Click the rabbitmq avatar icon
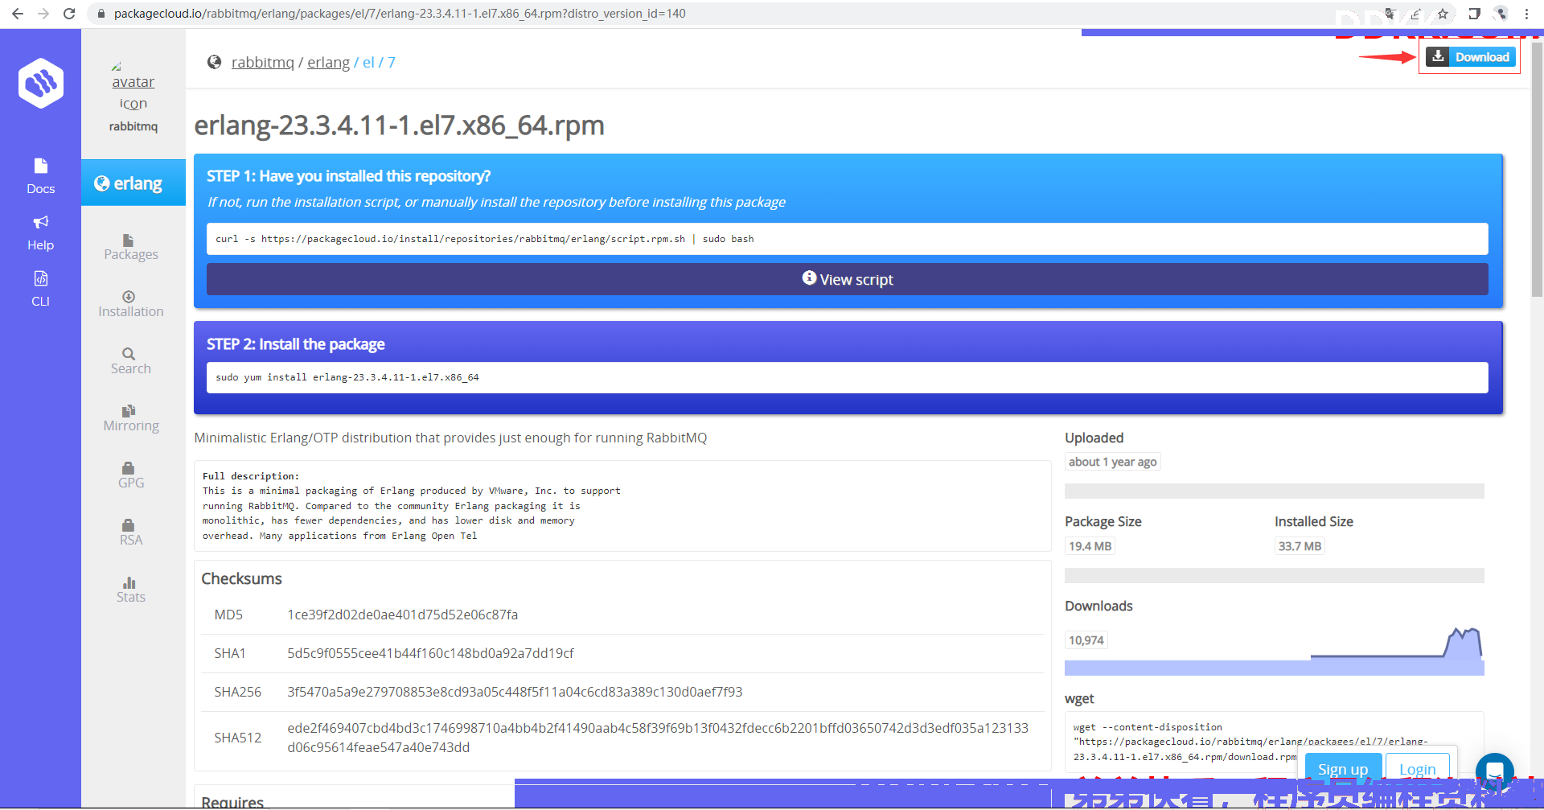This screenshot has height=810, width=1544. tap(133, 84)
